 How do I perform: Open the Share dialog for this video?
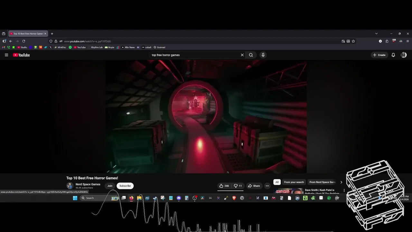(254, 186)
